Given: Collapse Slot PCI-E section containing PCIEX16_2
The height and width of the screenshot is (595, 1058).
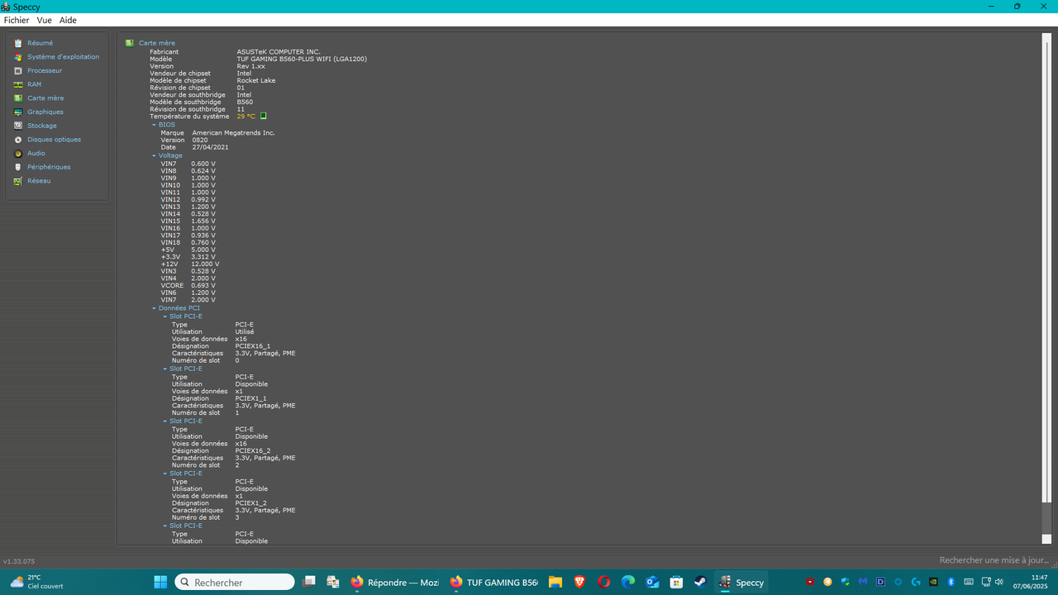Looking at the screenshot, I should pyautogui.click(x=164, y=421).
